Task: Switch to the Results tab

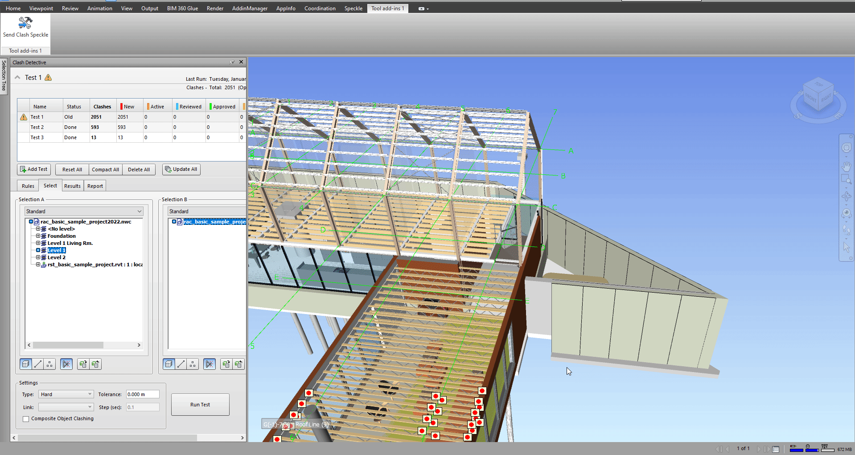Action: pos(72,186)
